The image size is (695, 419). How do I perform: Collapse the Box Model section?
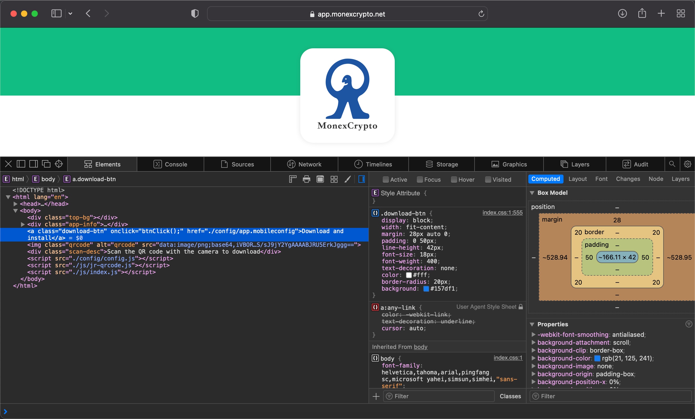coord(532,193)
